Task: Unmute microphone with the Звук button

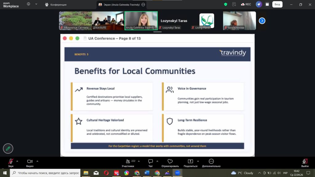Action: click(11, 162)
